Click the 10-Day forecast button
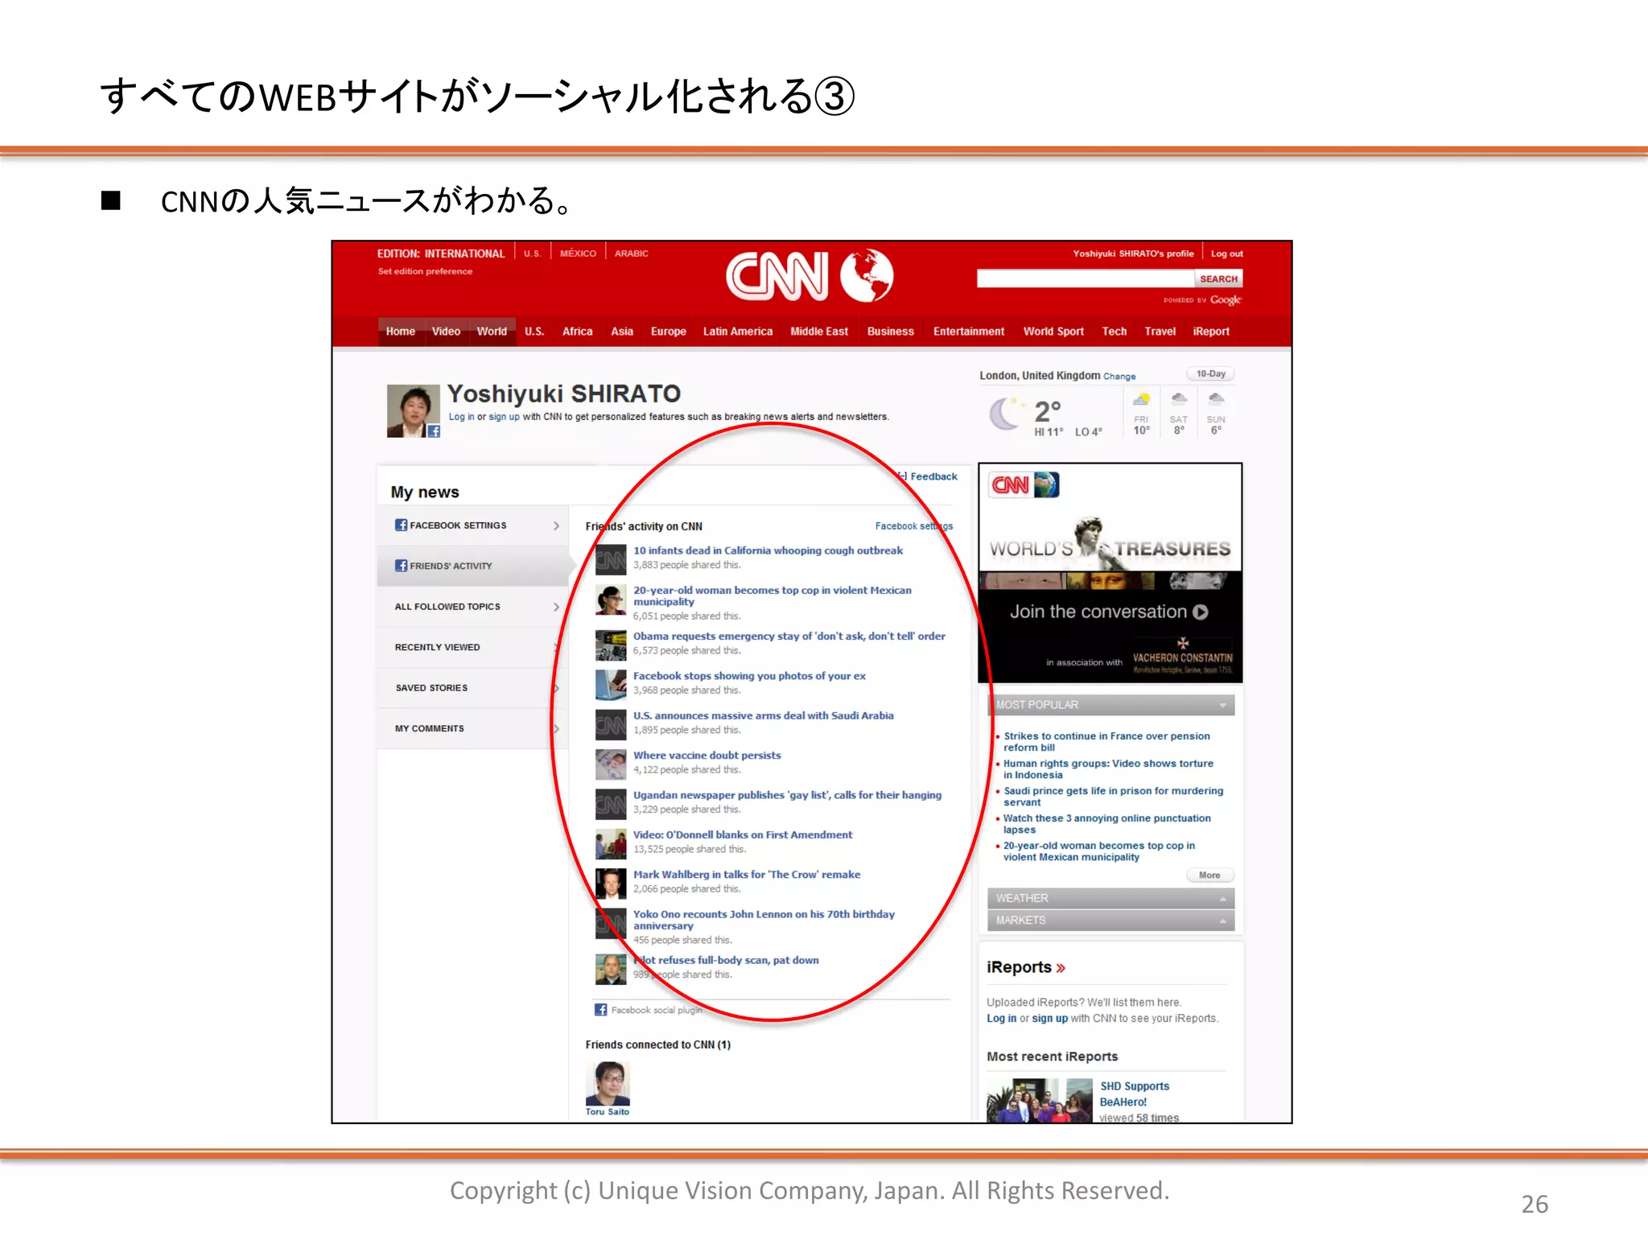The image size is (1648, 1236). point(1210,374)
